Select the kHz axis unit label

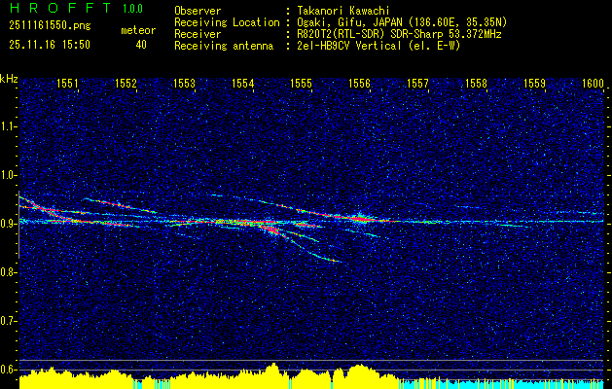(x=9, y=79)
